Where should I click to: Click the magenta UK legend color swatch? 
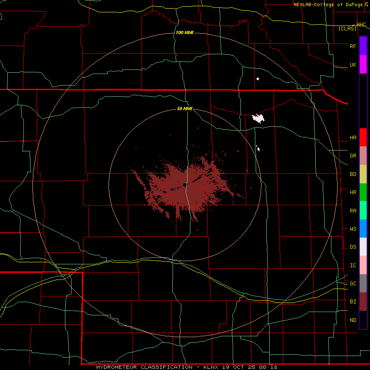tap(363, 65)
